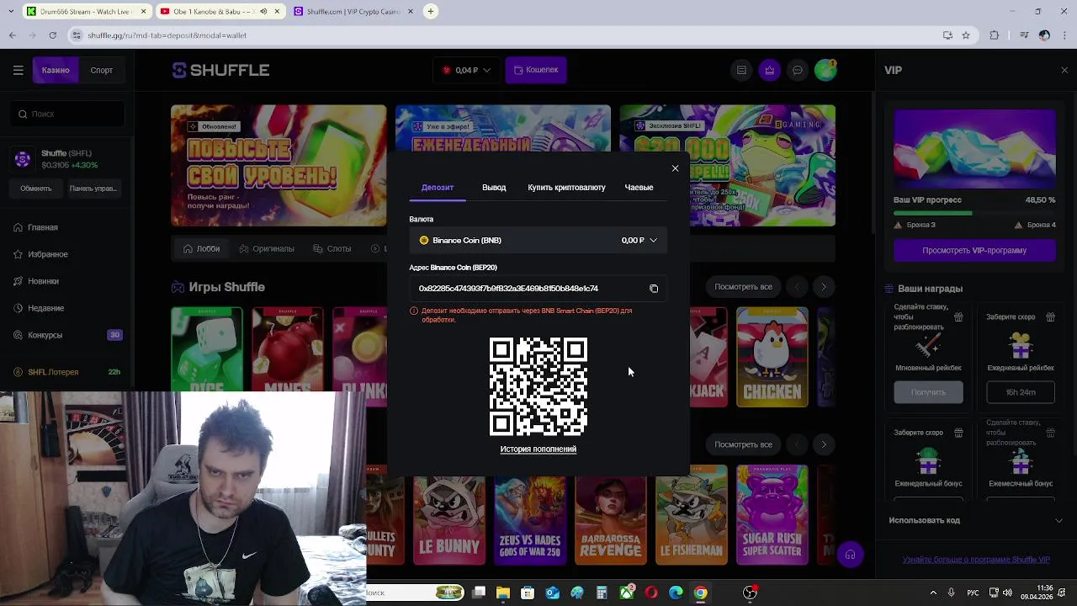Click Посмотреть все for Игры Shuffle
Screen dimensions: 1077x606
[743, 287]
